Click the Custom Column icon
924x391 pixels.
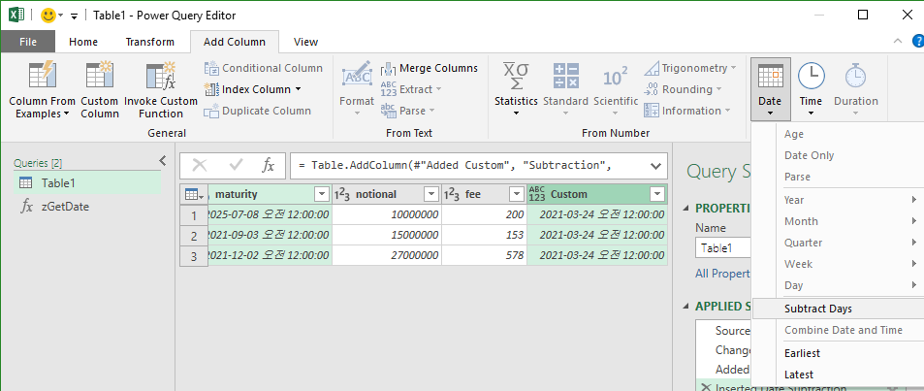(x=99, y=76)
